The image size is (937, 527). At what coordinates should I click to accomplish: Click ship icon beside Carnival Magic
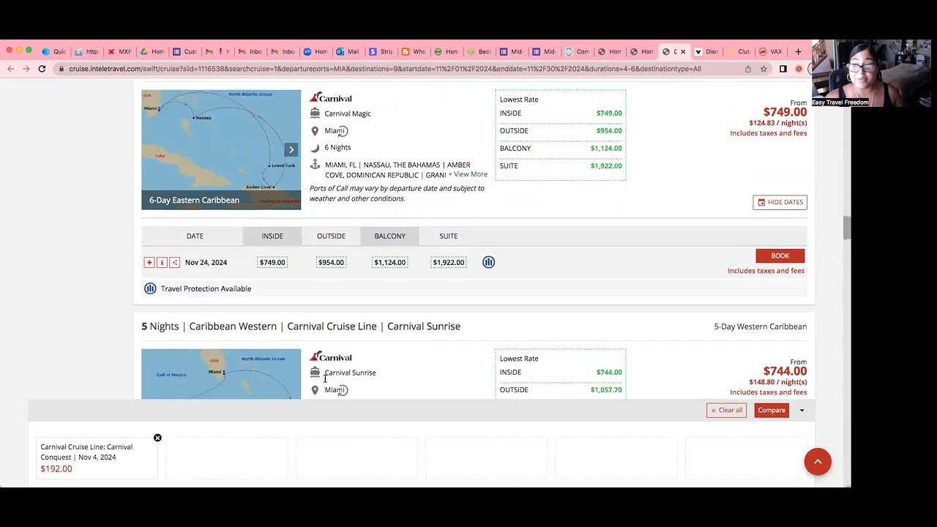point(315,113)
